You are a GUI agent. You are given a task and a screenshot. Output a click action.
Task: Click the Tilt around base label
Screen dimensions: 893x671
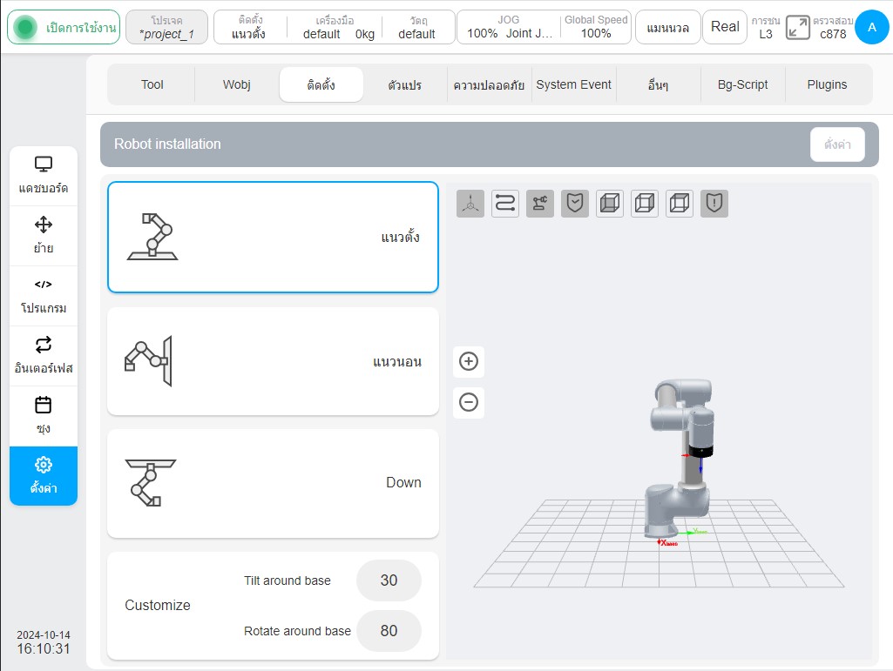click(288, 580)
